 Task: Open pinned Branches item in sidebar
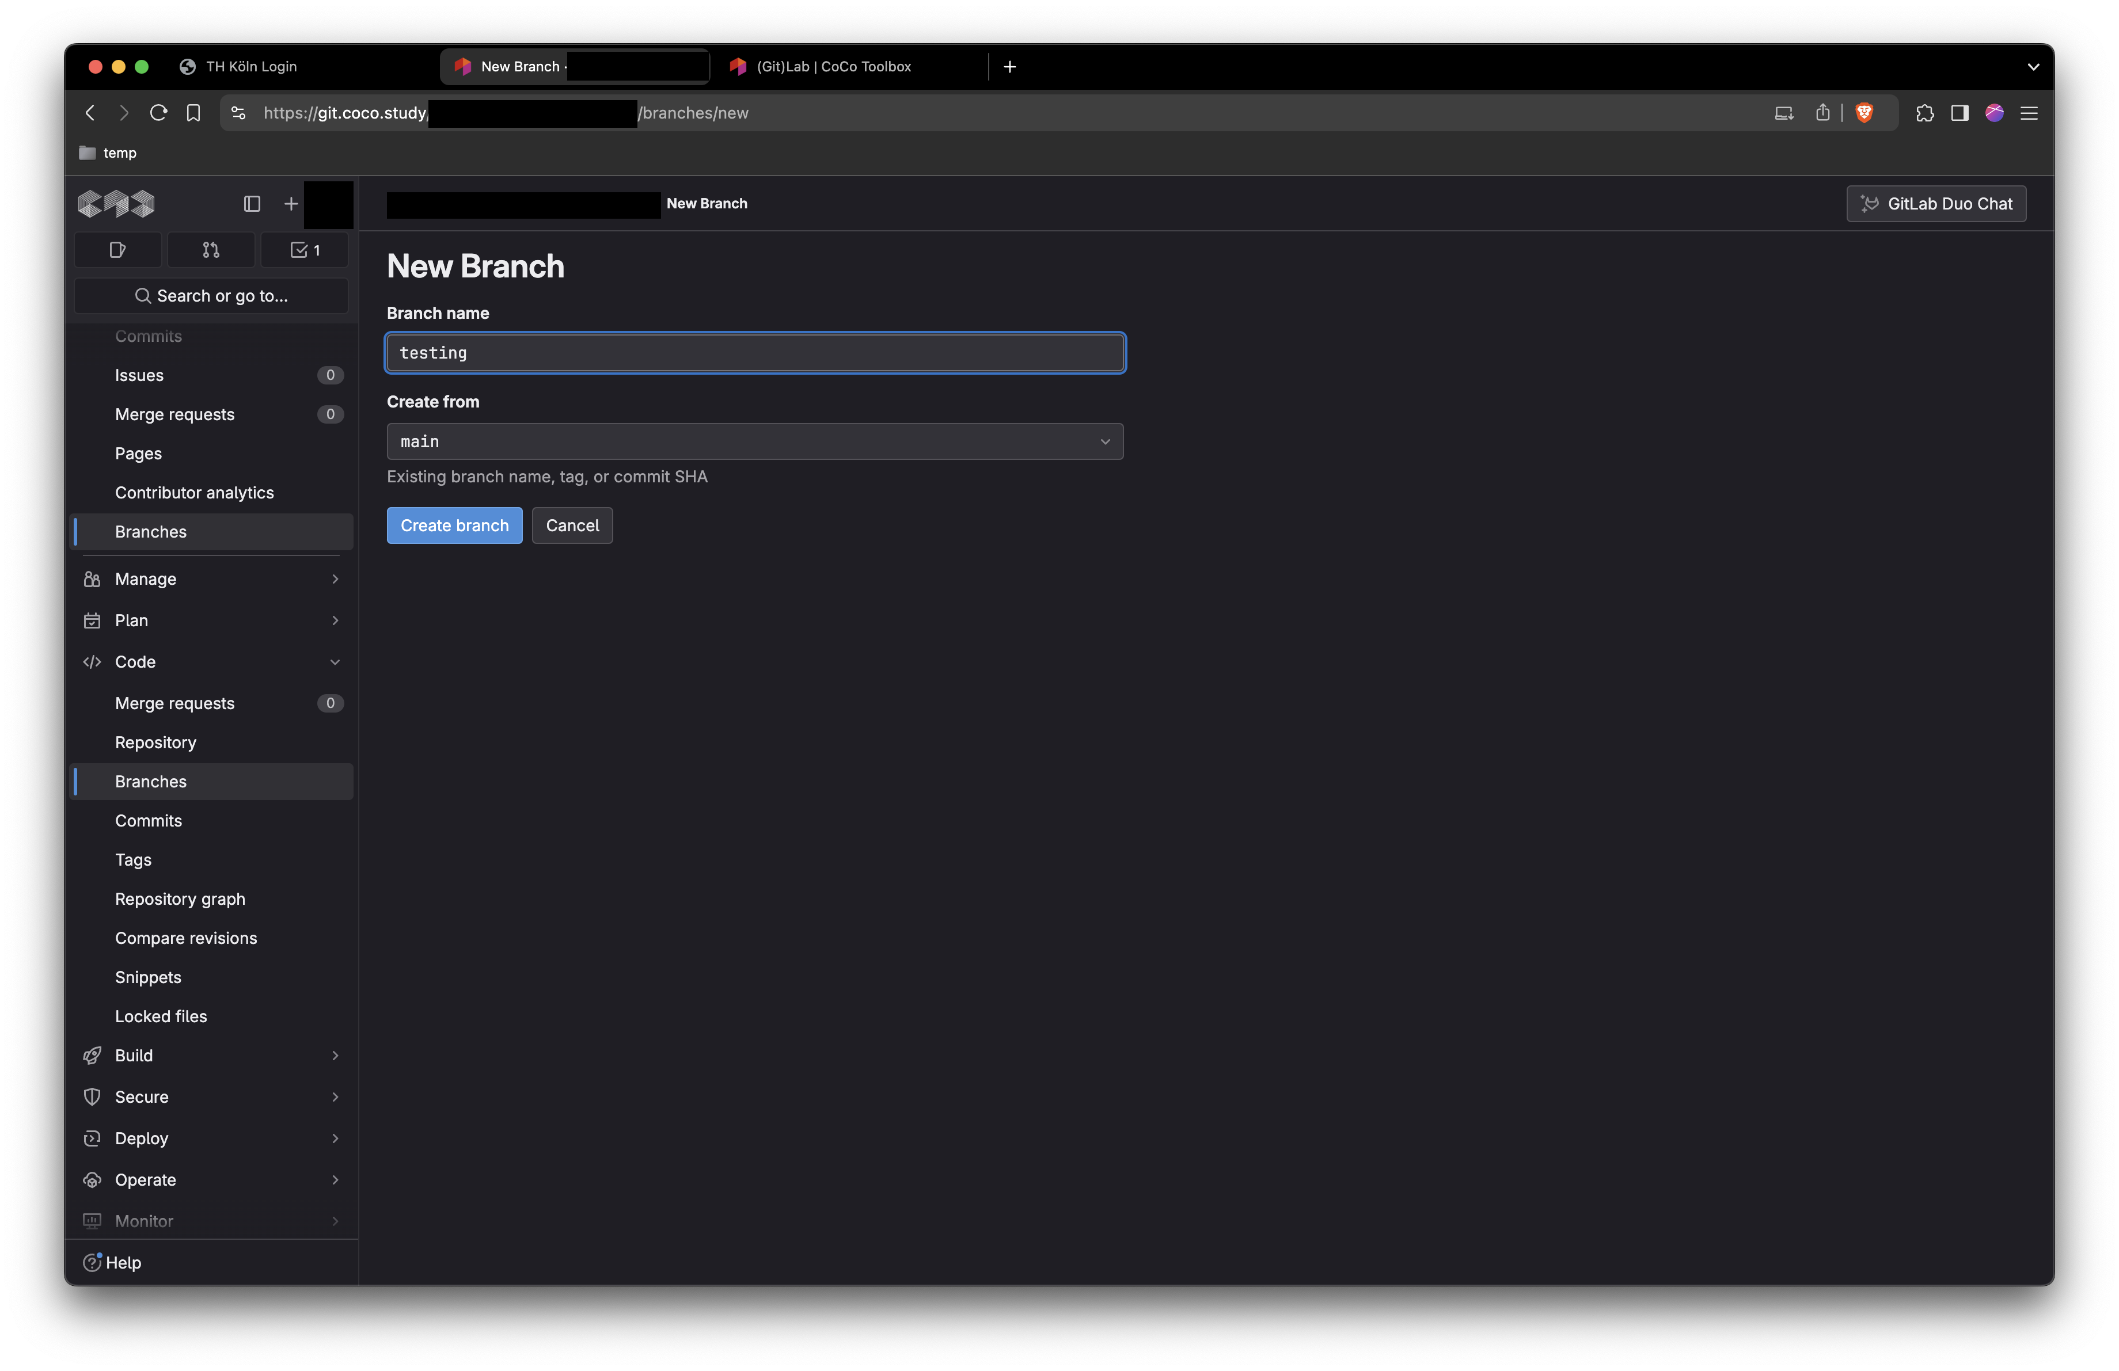click(211, 532)
